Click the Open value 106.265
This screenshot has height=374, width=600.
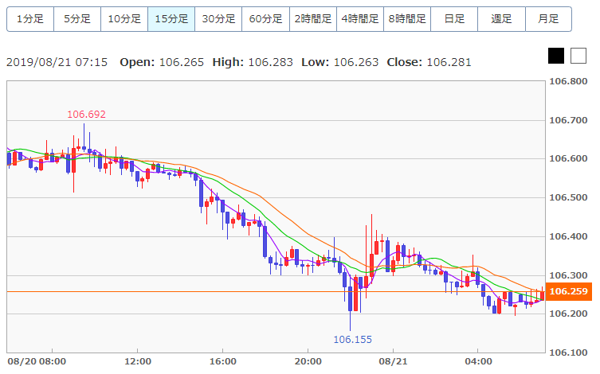click(x=182, y=62)
